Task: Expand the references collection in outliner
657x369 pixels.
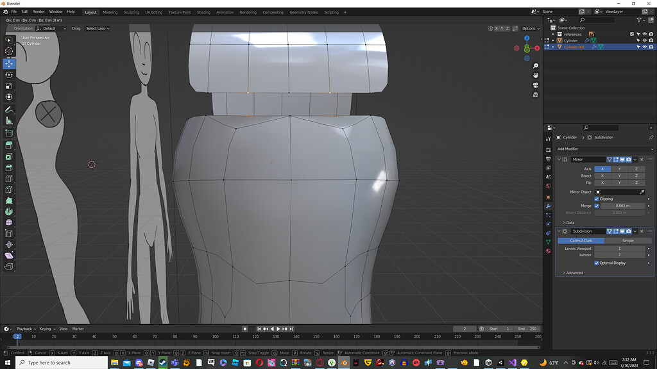Action: [553, 35]
